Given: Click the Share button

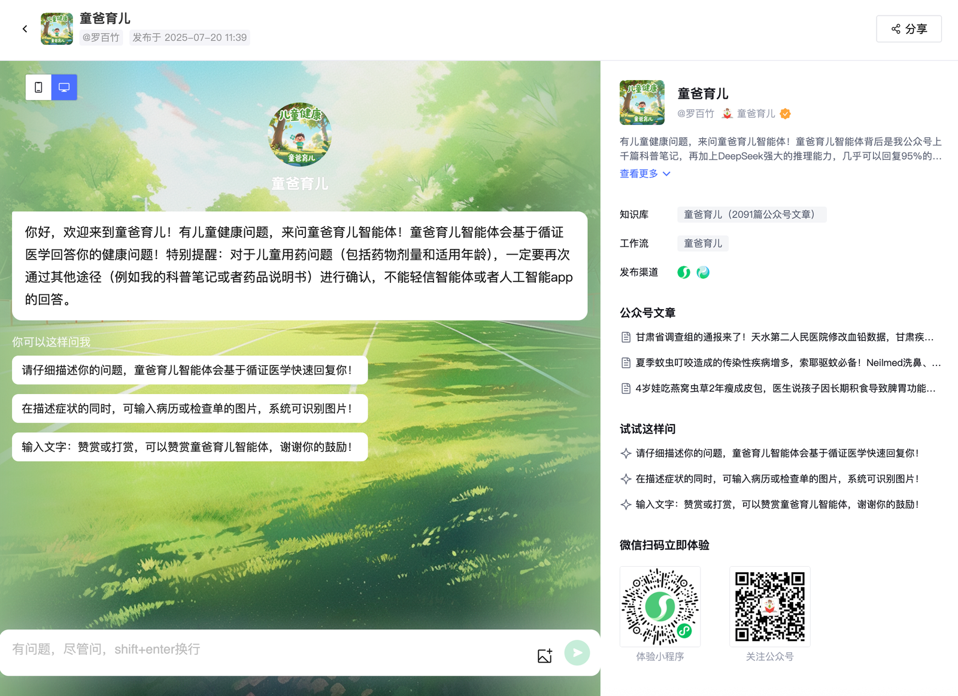Looking at the screenshot, I should (x=908, y=29).
